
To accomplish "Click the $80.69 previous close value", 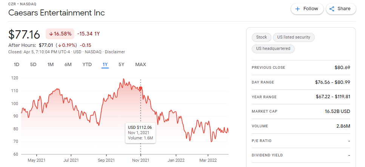I will [342, 68].
